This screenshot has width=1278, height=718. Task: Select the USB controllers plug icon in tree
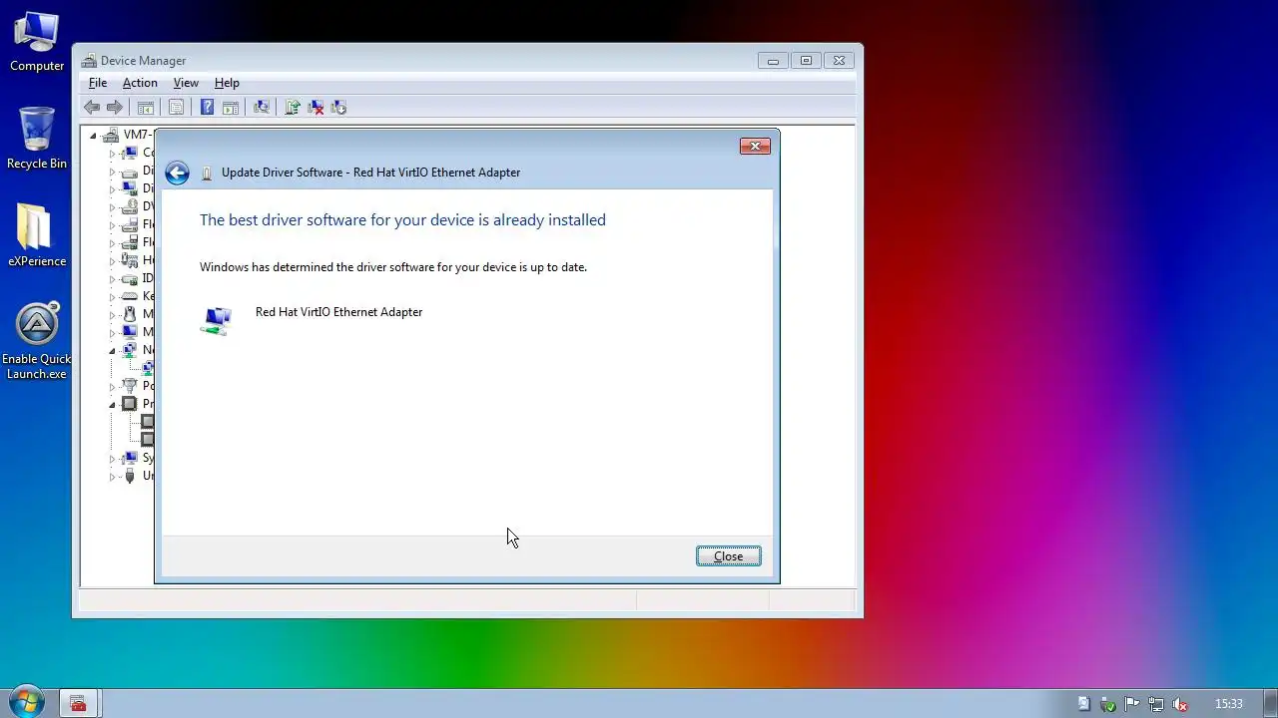point(129,476)
